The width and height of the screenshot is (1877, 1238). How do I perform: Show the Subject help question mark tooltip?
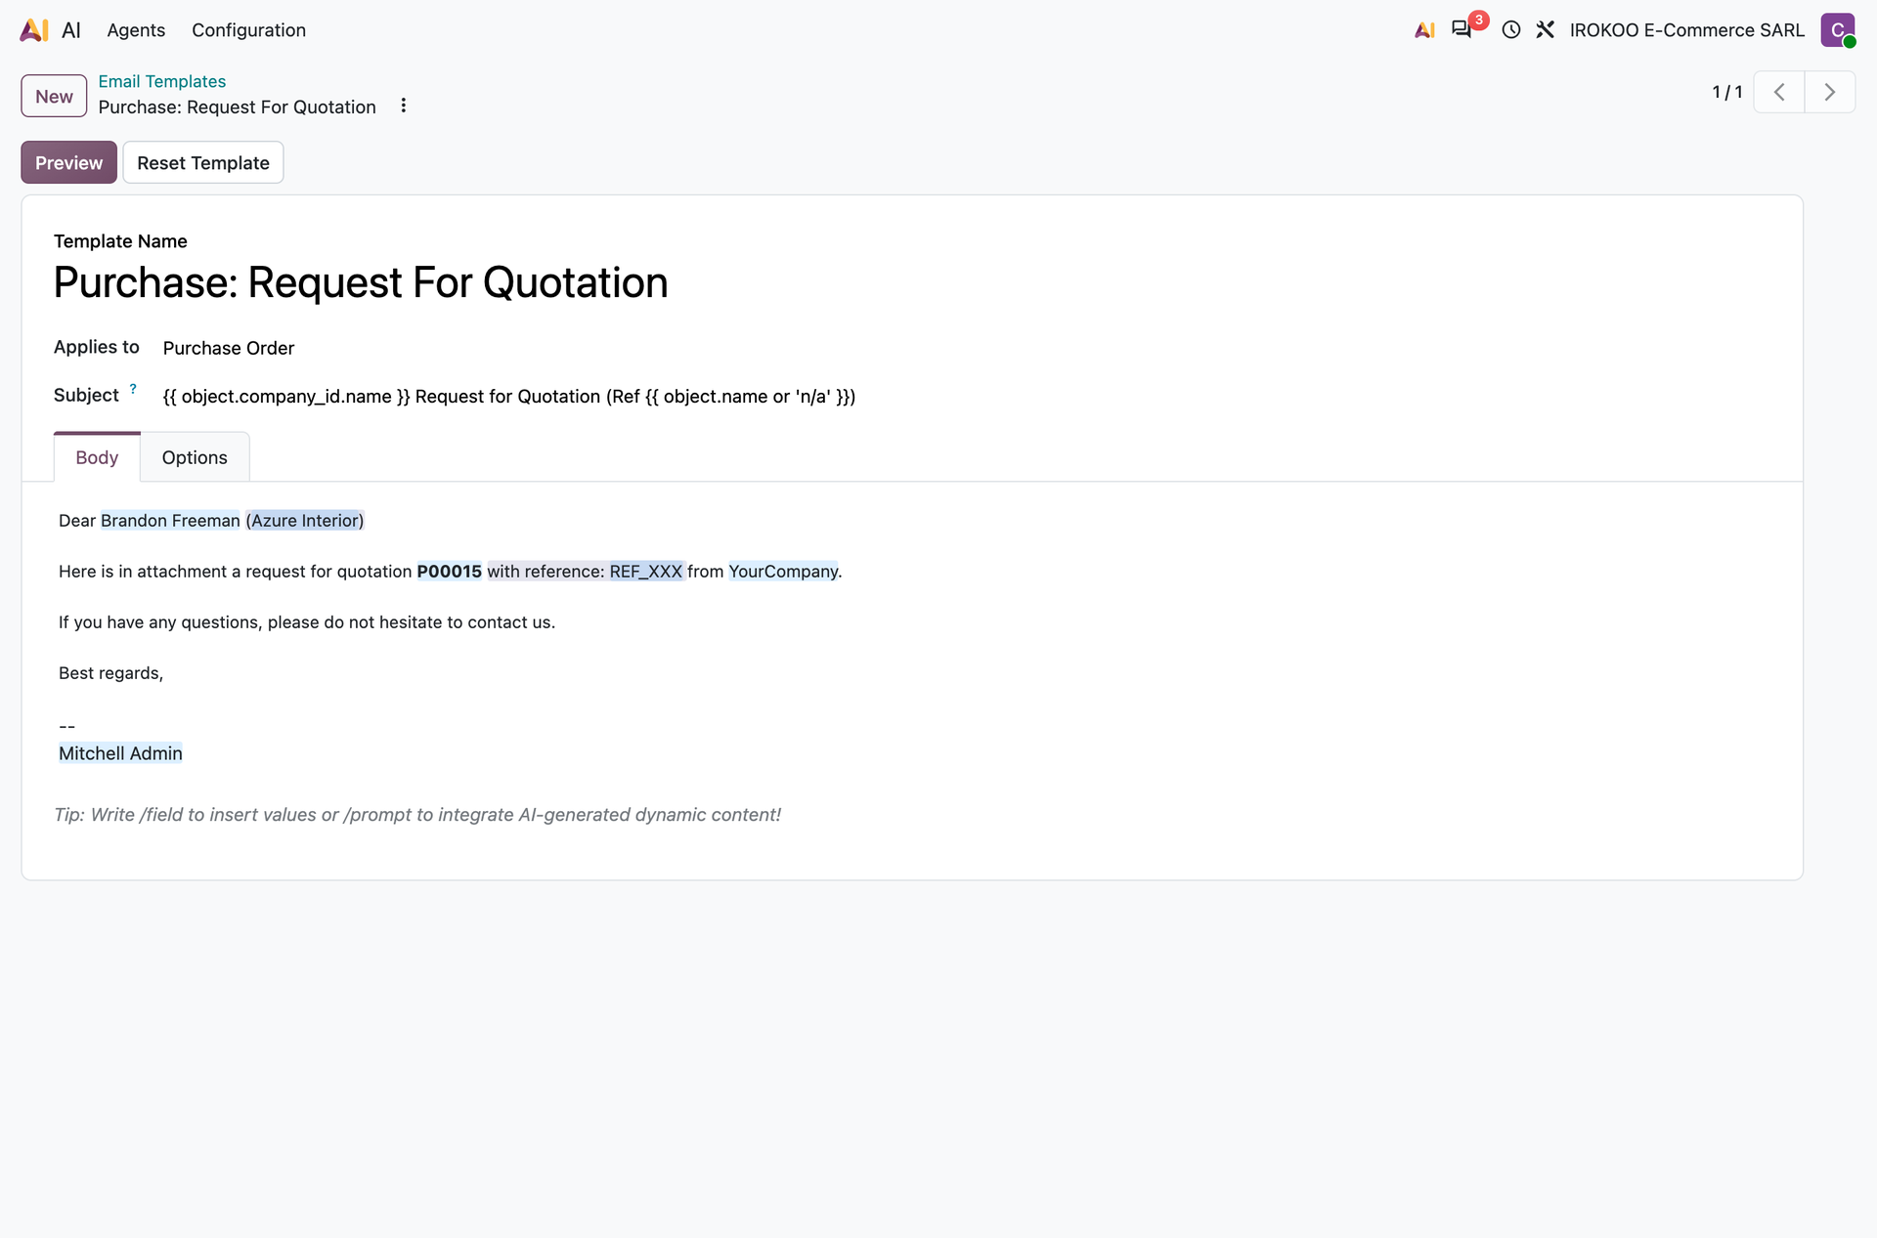coord(133,389)
